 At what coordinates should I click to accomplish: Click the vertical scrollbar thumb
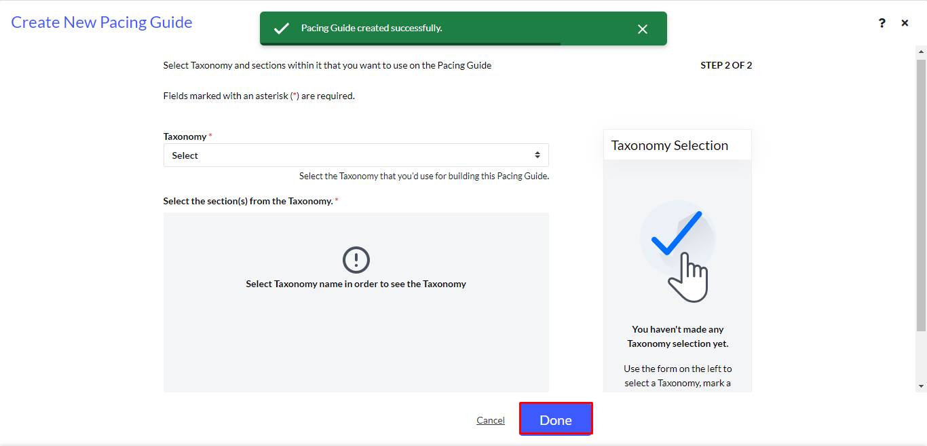click(x=921, y=196)
